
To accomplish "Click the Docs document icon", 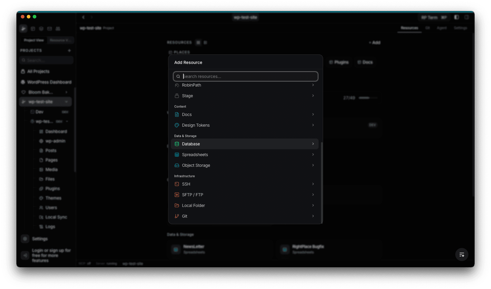I will [177, 114].
